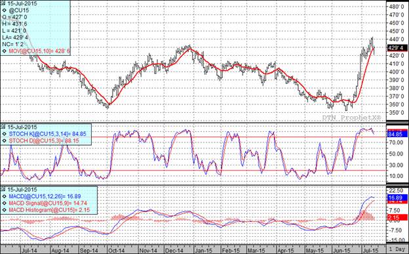Click the open value O = 427' 0

pyautogui.click(x=14, y=17)
